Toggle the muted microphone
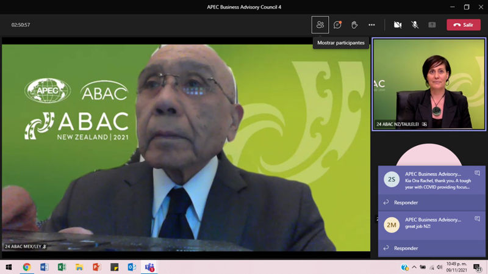 [415, 24]
